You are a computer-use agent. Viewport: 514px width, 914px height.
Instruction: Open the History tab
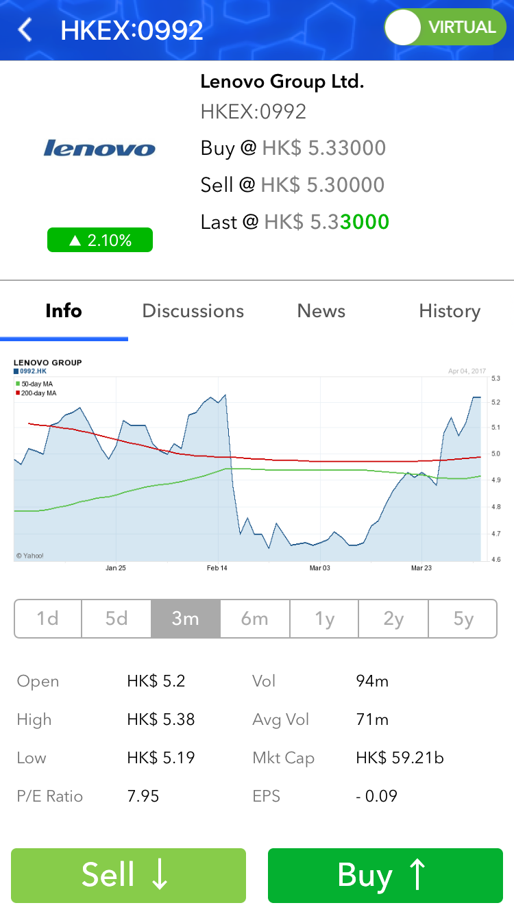449,311
